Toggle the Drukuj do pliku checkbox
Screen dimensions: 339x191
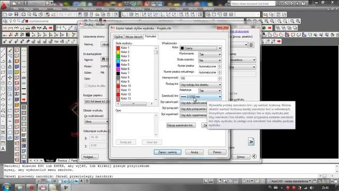tap(86, 86)
